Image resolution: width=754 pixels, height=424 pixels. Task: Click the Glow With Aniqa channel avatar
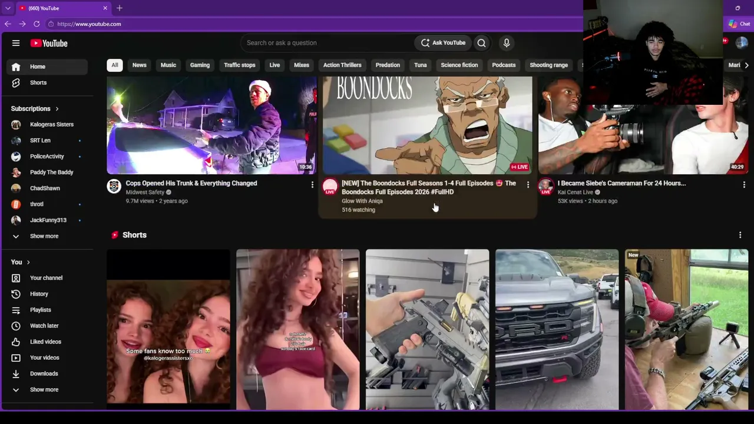pyautogui.click(x=330, y=187)
